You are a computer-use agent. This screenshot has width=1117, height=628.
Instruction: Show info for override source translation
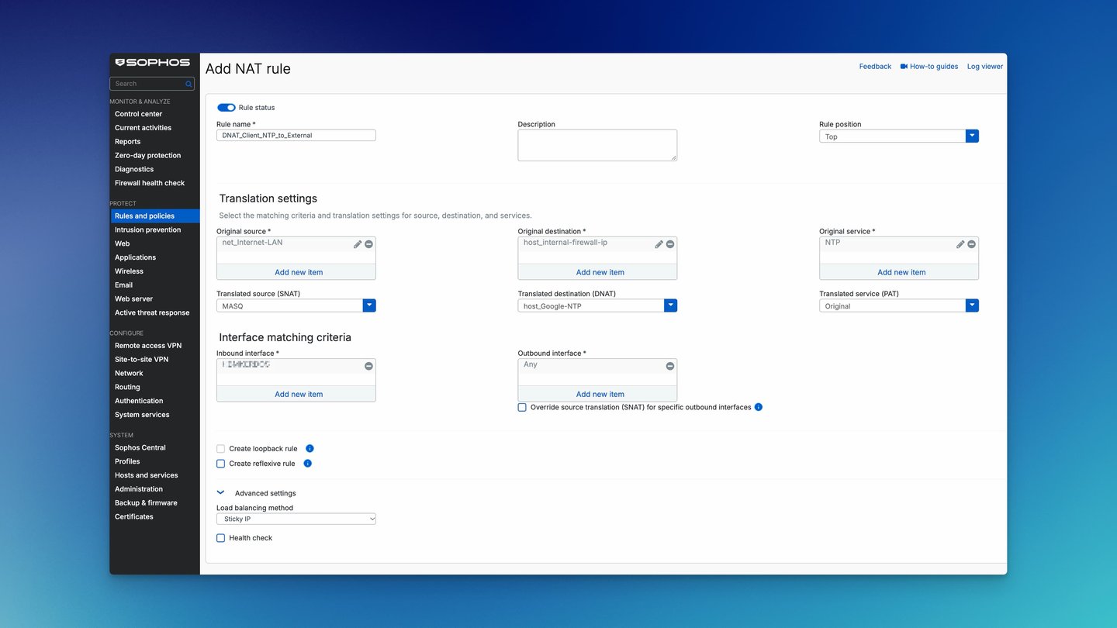(x=759, y=407)
